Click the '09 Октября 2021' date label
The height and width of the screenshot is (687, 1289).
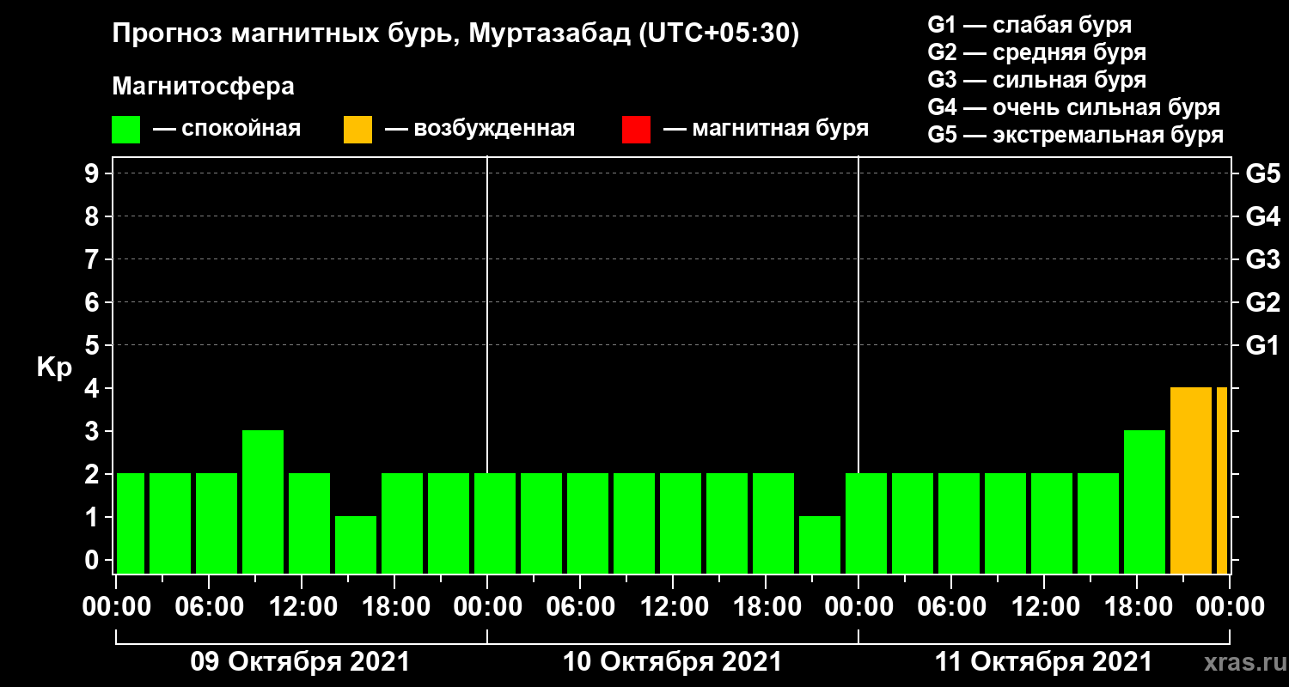(300, 662)
